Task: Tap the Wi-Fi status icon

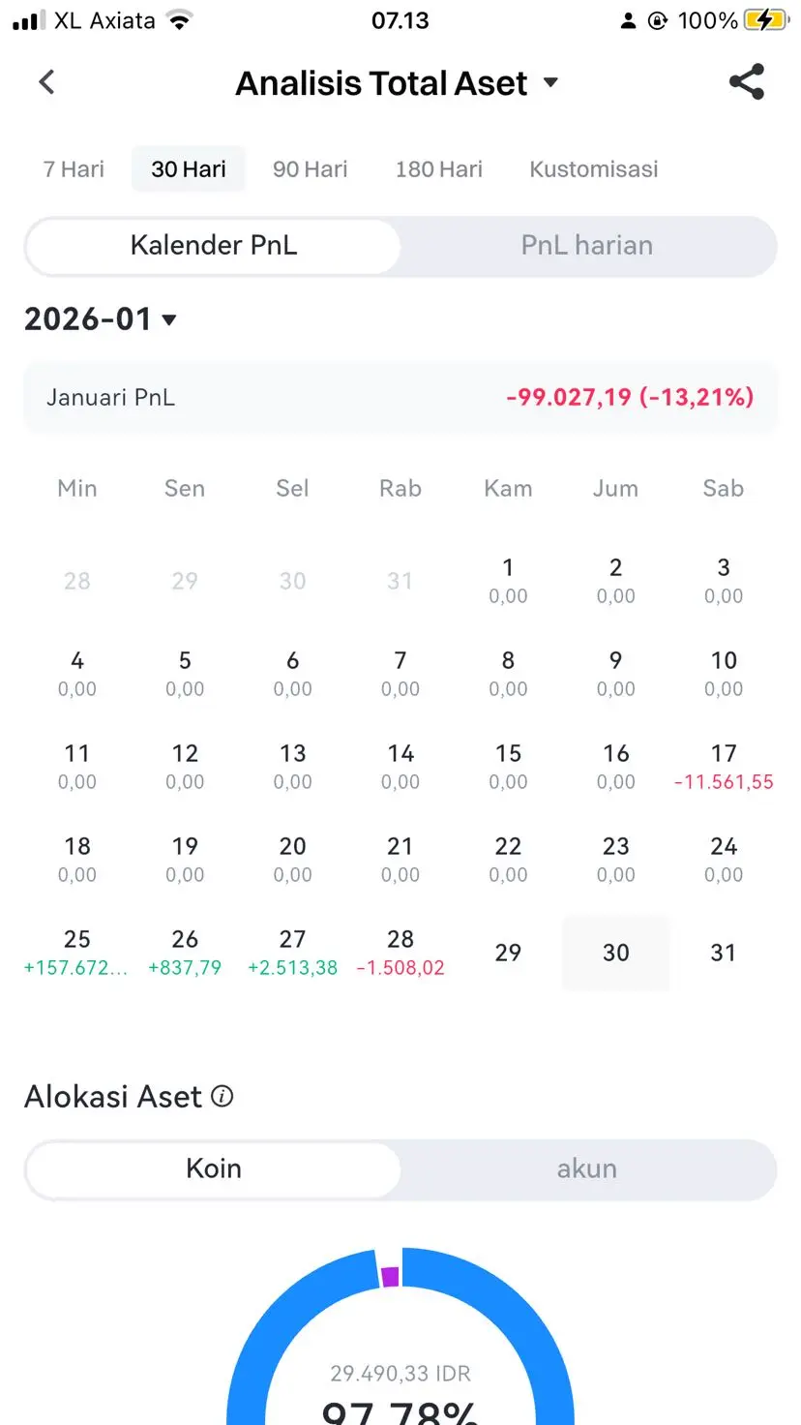Action: (x=179, y=20)
